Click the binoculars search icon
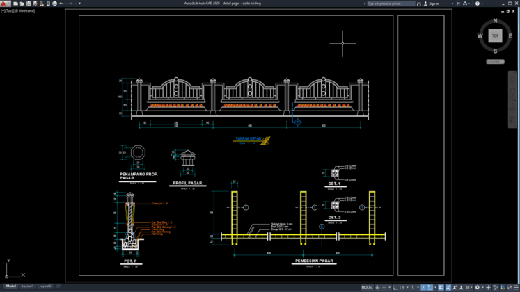Viewport: 520px width, 292px height. [x=419, y=3]
